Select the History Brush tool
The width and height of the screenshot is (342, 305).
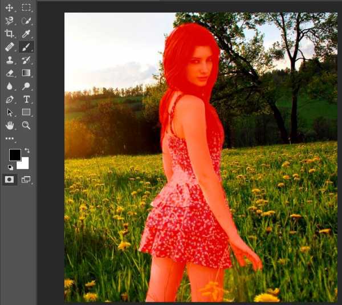tap(26, 60)
